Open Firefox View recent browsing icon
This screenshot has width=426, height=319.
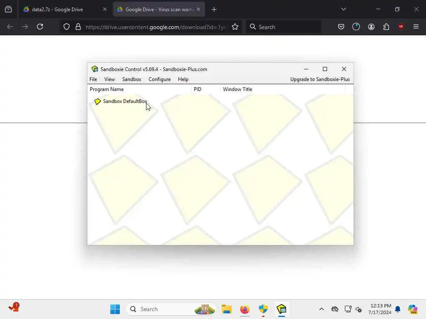coord(8,10)
